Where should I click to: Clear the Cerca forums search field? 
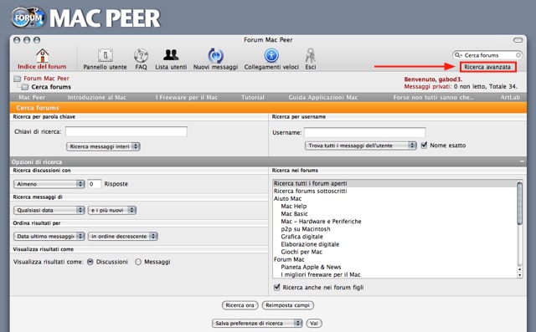tap(518, 55)
